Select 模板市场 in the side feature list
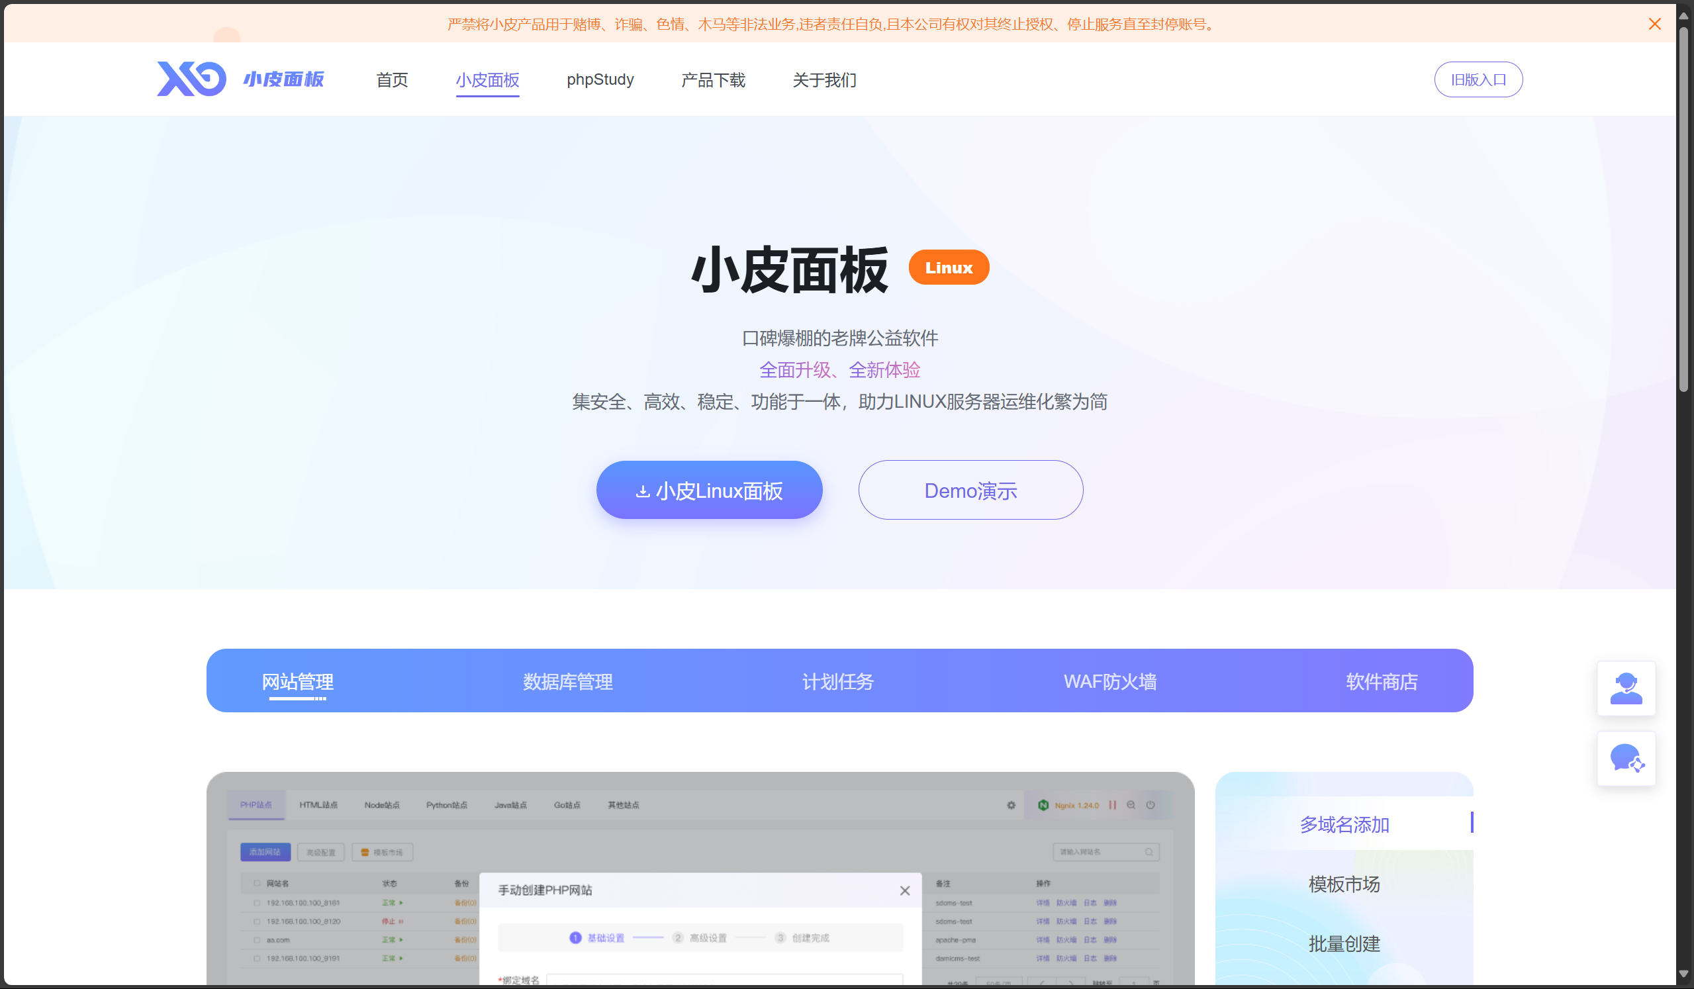Screen dimensions: 1694x989 coord(1344,884)
